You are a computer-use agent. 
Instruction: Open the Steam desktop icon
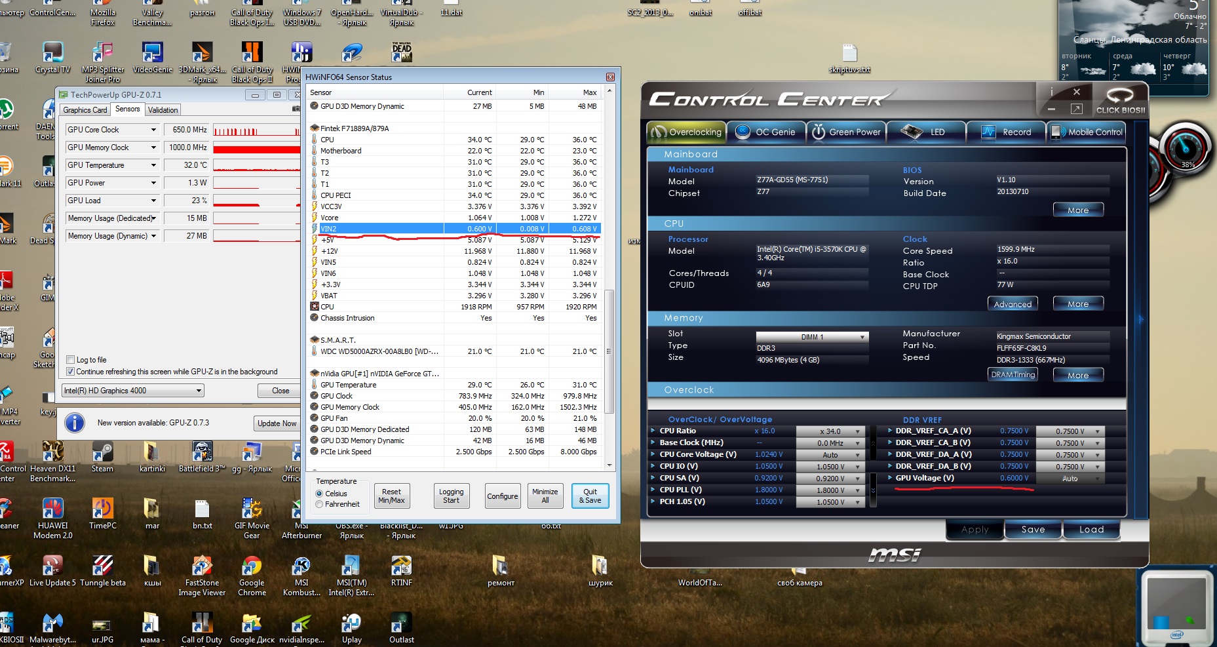[x=102, y=452]
